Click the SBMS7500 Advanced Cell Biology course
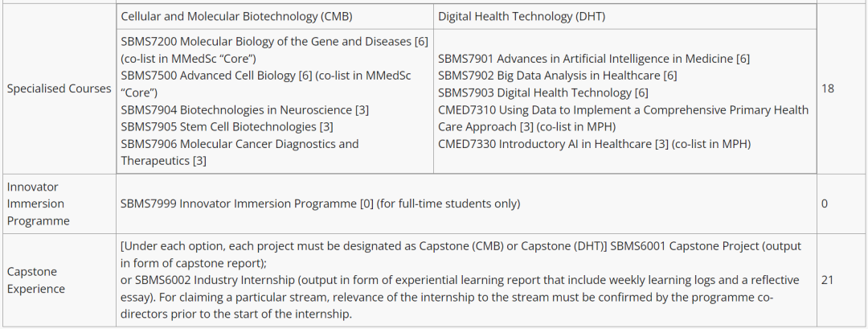 point(265,76)
